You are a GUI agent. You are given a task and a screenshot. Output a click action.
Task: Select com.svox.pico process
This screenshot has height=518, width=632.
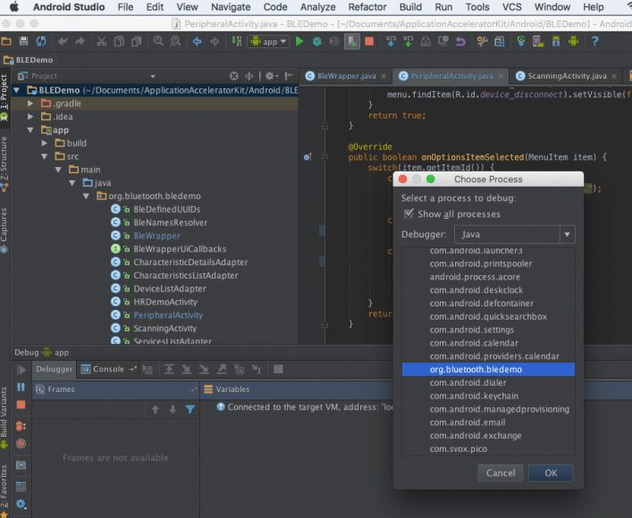pyautogui.click(x=488, y=448)
